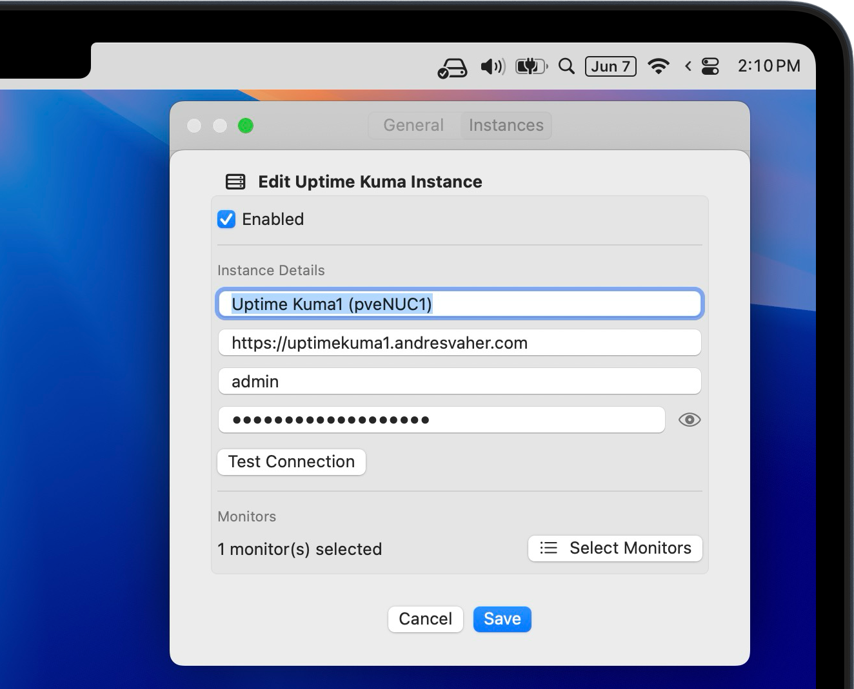Click the admin username field
Screen dimensions: 854x689
point(459,381)
